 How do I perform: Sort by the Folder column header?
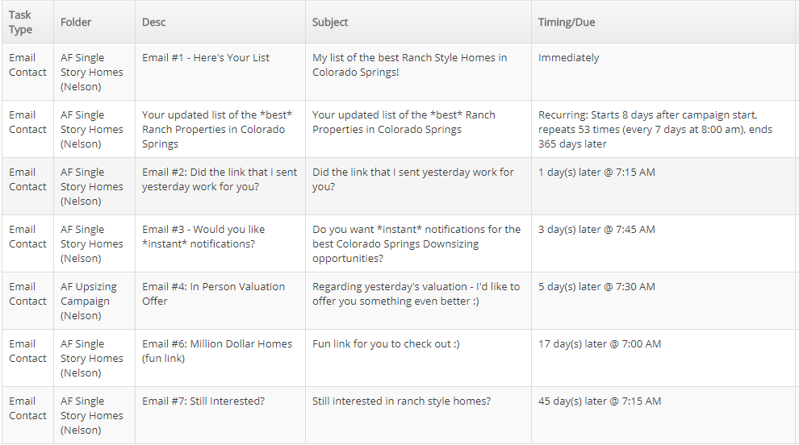point(76,23)
